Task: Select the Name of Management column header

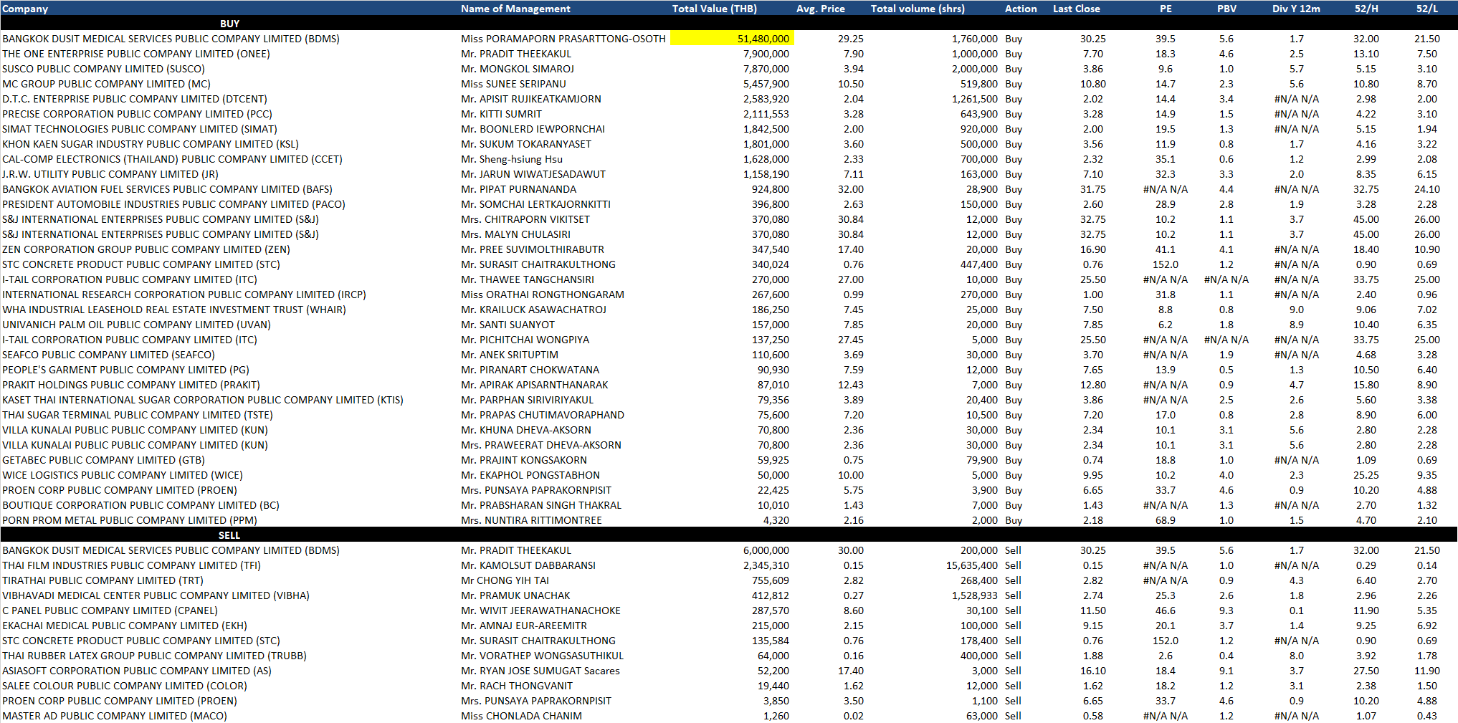Action: click(515, 9)
